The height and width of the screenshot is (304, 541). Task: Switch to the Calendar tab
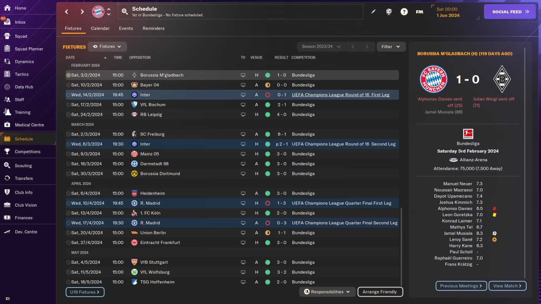[100, 28]
